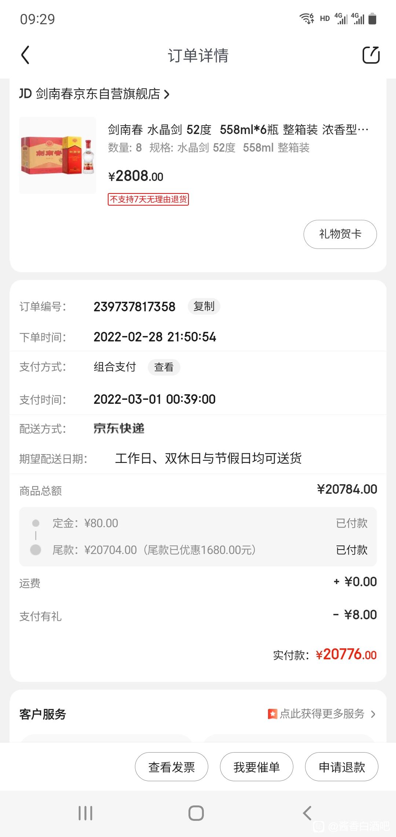Image resolution: width=396 pixels, height=837 pixels.
Task: Tap the JD logo beside store name
Action: pos(25,94)
